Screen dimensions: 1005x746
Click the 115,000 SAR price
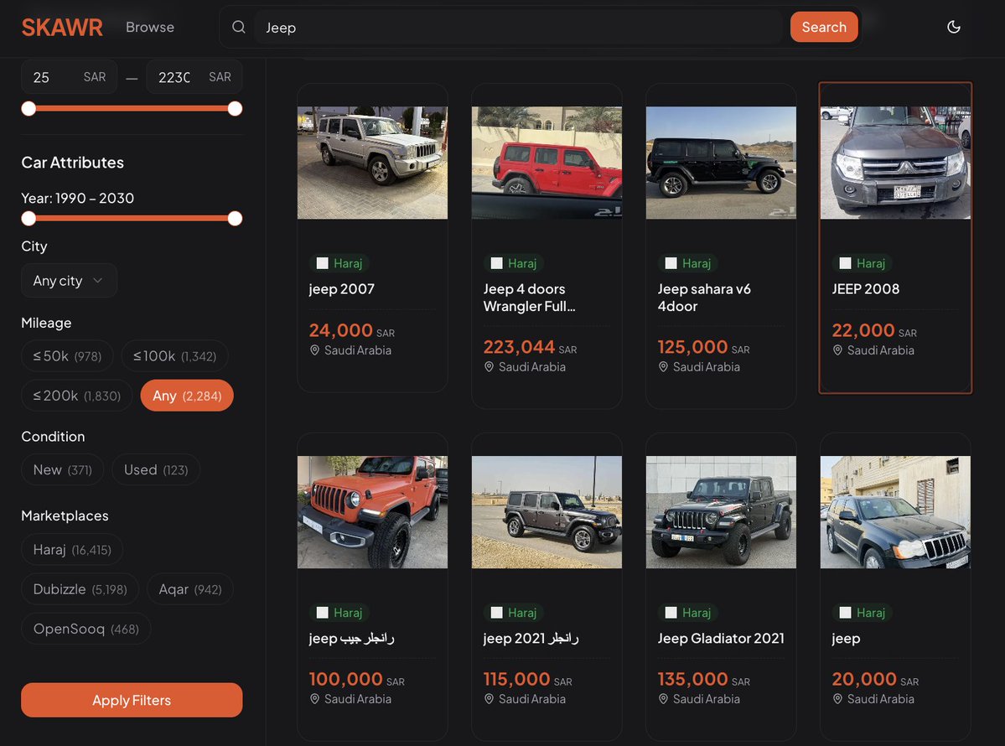(527, 679)
